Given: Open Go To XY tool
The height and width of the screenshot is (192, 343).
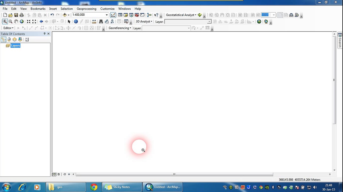Looking at the screenshot, I should point(112,22).
